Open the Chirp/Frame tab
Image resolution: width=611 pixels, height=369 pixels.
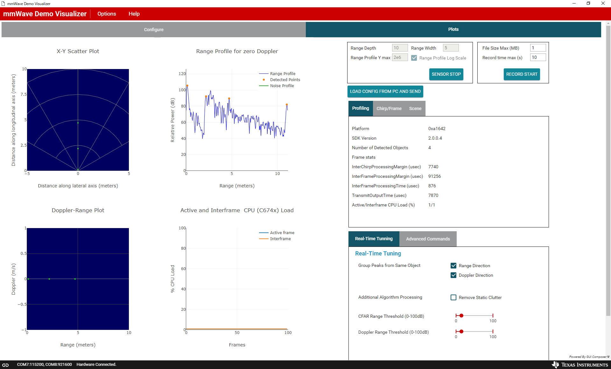389,108
